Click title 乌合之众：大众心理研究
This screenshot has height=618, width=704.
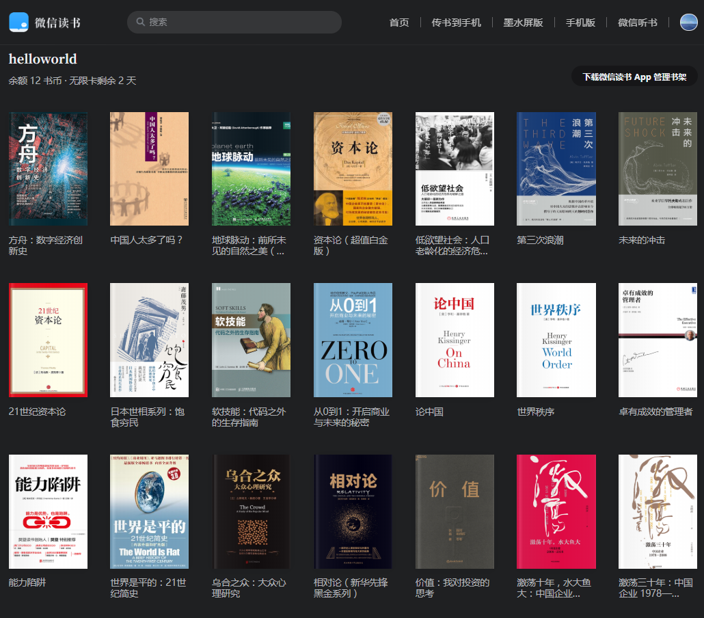tap(249, 588)
